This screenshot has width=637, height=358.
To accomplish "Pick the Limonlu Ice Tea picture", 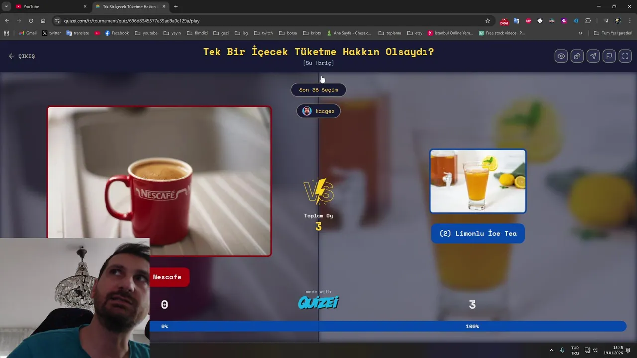I will point(478,181).
